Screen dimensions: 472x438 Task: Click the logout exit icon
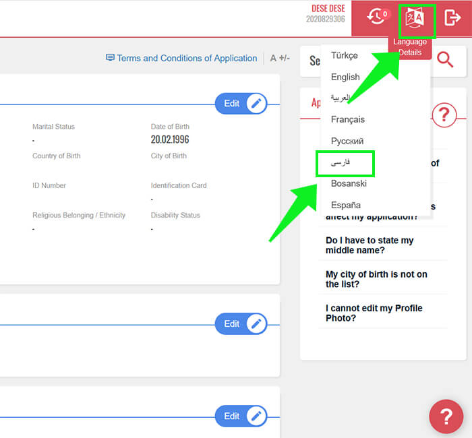coord(452,18)
